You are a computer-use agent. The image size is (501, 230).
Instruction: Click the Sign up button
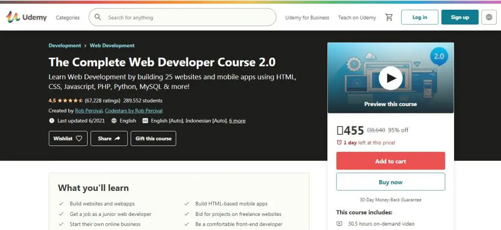tap(459, 17)
